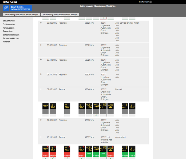Click checkmark under brake fluid in 02.05.2018 row

tap(96, 115)
